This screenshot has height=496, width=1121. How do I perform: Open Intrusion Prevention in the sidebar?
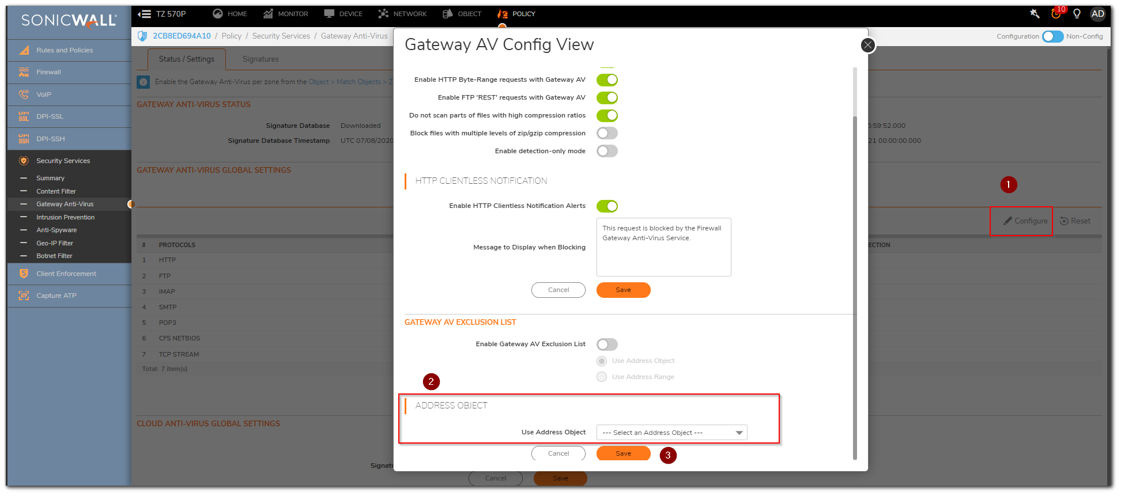(x=65, y=217)
